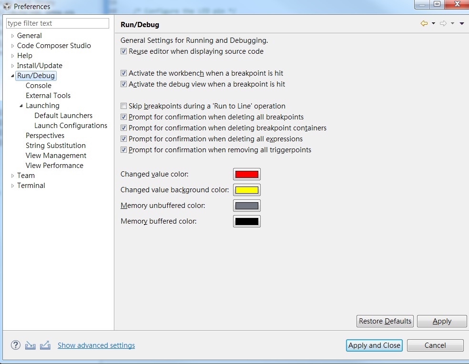469x364 pixels.
Task: Enable Skip breakpoints during Run to Line
Action: click(x=123, y=106)
